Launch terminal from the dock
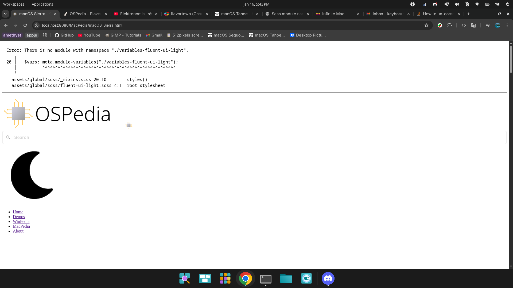Viewport: 513px width, 288px height. click(x=266, y=279)
